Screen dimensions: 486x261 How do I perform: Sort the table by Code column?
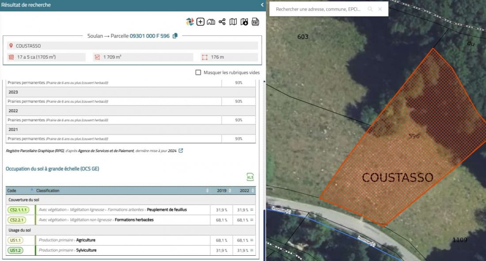31,190
